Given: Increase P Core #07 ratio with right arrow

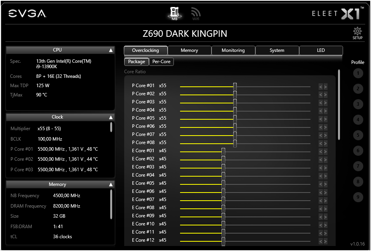Looking at the screenshot, I should click(x=325, y=135).
